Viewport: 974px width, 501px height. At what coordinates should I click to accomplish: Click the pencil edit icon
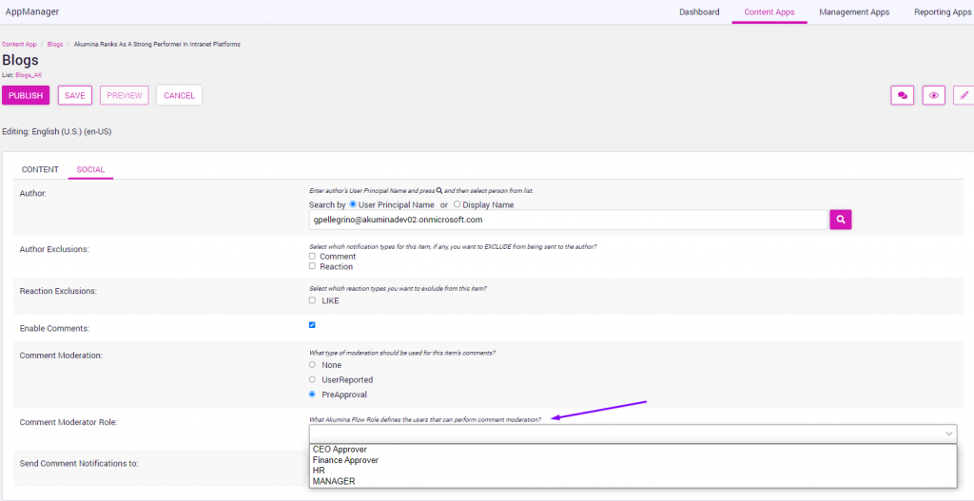pyautogui.click(x=964, y=95)
